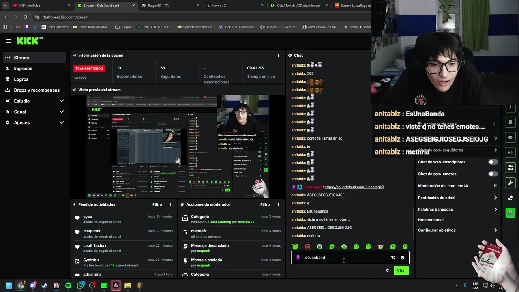This screenshot has height=292, width=519.
Task: Click 'como te llamas en sc' chat message
Action: [x=324, y=138]
